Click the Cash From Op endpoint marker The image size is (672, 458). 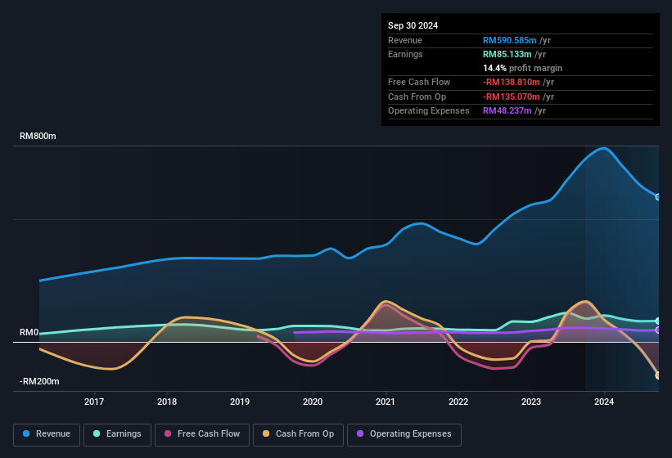658,375
